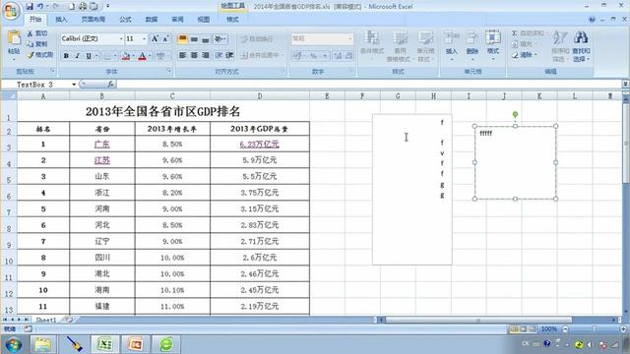This screenshot has height=354, width=630.
Task: Select text box containing fffff
Action: 515,162
